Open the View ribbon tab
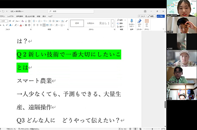This screenshot has width=197, height=130. click(44, 16)
